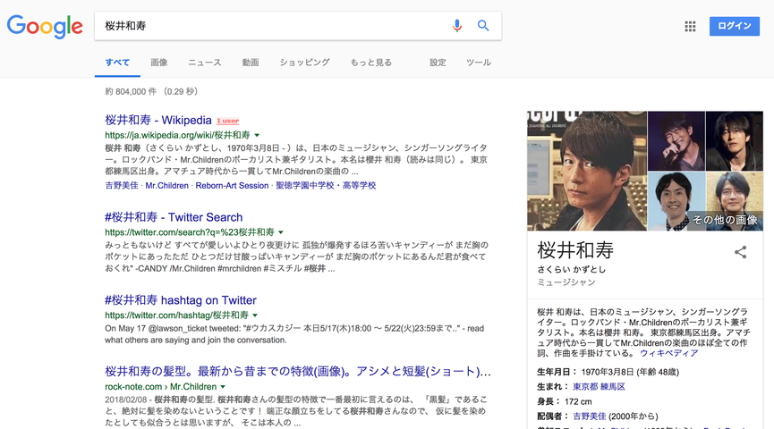Image resolution: width=774 pixels, height=429 pixels.
Task: Open the large magazine portrait image
Action: (587, 171)
